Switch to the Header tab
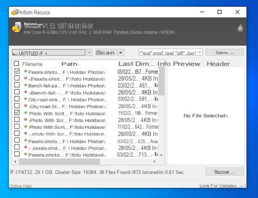 click(x=218, y=64)
